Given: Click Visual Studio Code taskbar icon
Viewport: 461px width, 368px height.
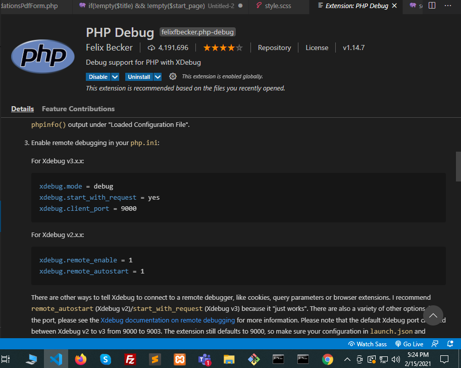Looking at the screenshot, I should point(56,359).
